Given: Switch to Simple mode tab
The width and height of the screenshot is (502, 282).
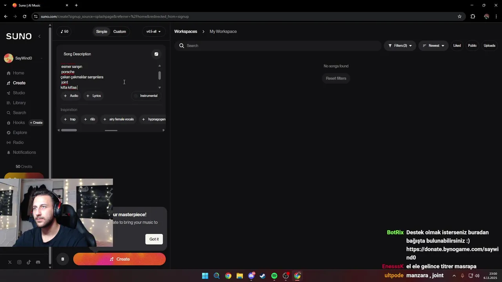Looking at the screenshot, I should [102, 31].
